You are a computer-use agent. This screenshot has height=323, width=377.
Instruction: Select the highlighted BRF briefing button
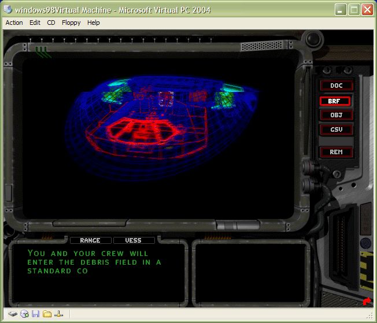pos(336,101)
